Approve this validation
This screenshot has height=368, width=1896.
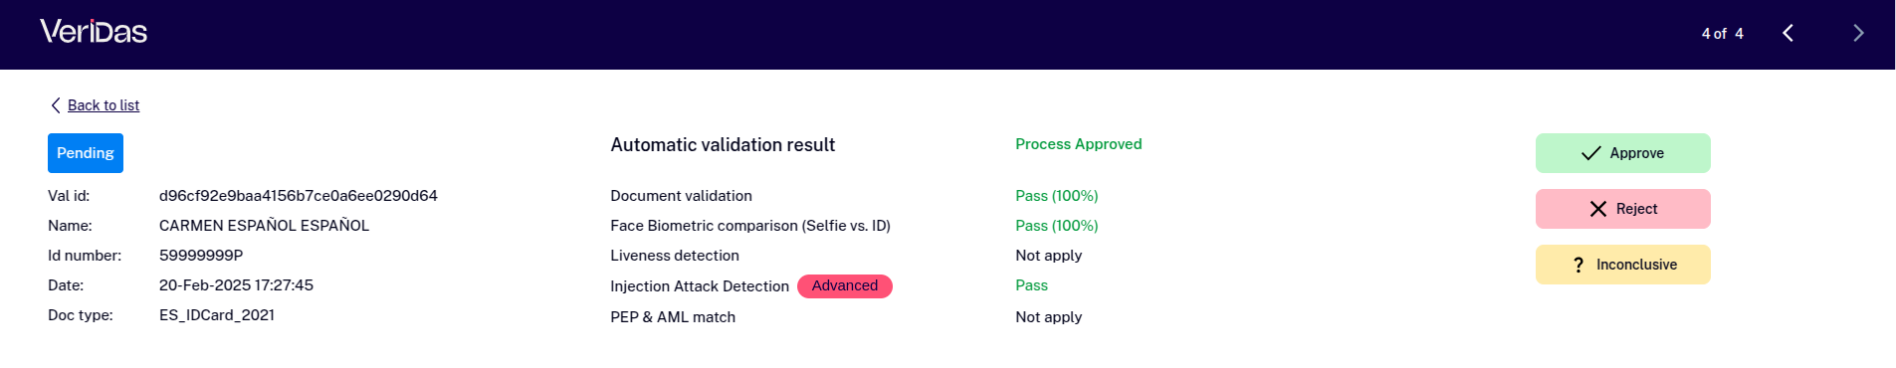tap(1622, 153)
